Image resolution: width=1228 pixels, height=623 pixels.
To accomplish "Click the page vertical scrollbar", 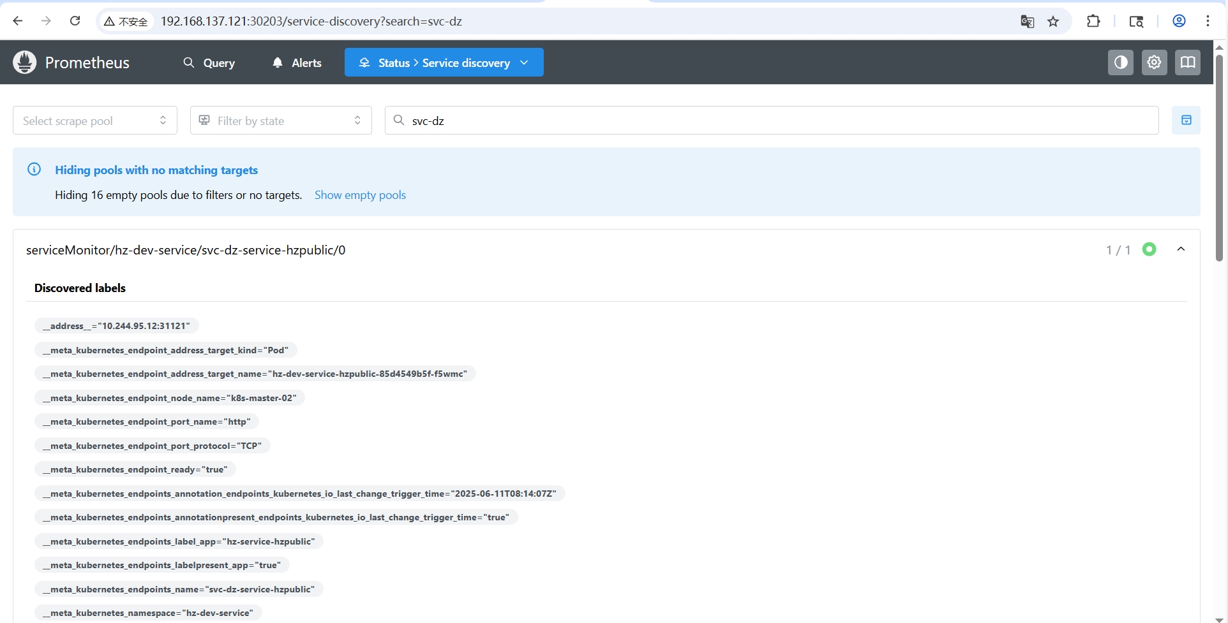I will [x=1219, y=159].
